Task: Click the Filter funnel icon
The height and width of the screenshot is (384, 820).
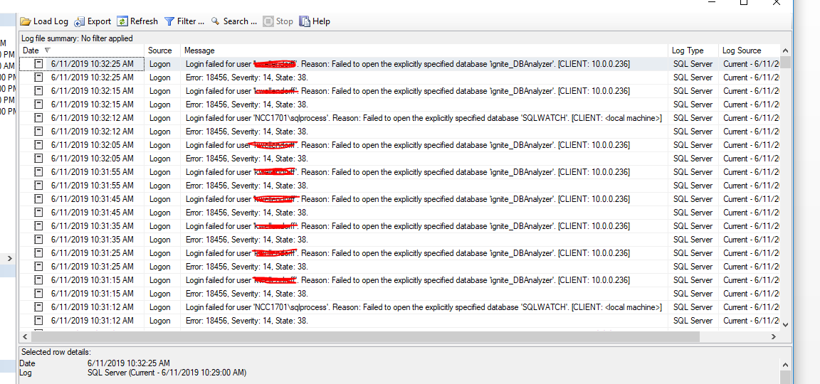Action: point(169,21)
